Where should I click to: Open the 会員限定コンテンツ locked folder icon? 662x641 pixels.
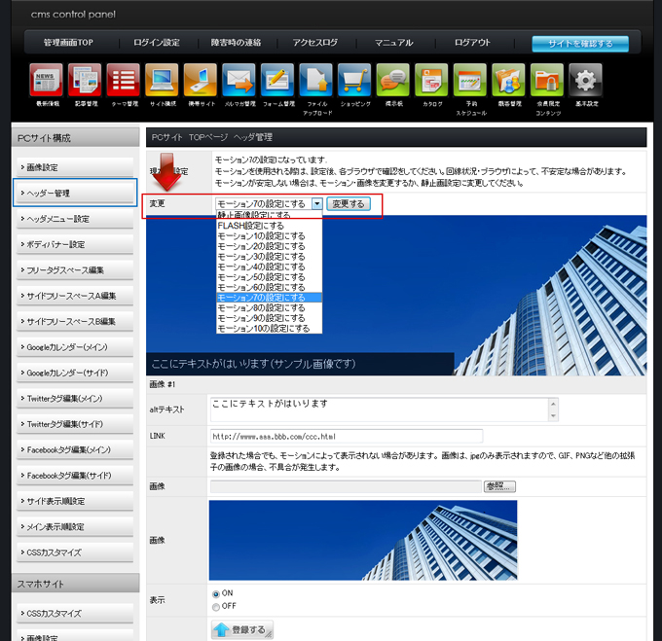(547, 81)
